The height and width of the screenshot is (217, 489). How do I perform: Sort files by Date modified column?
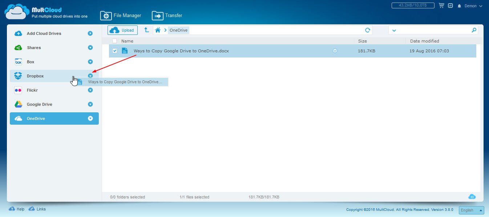pyautogui.click(x=425, y=41)
